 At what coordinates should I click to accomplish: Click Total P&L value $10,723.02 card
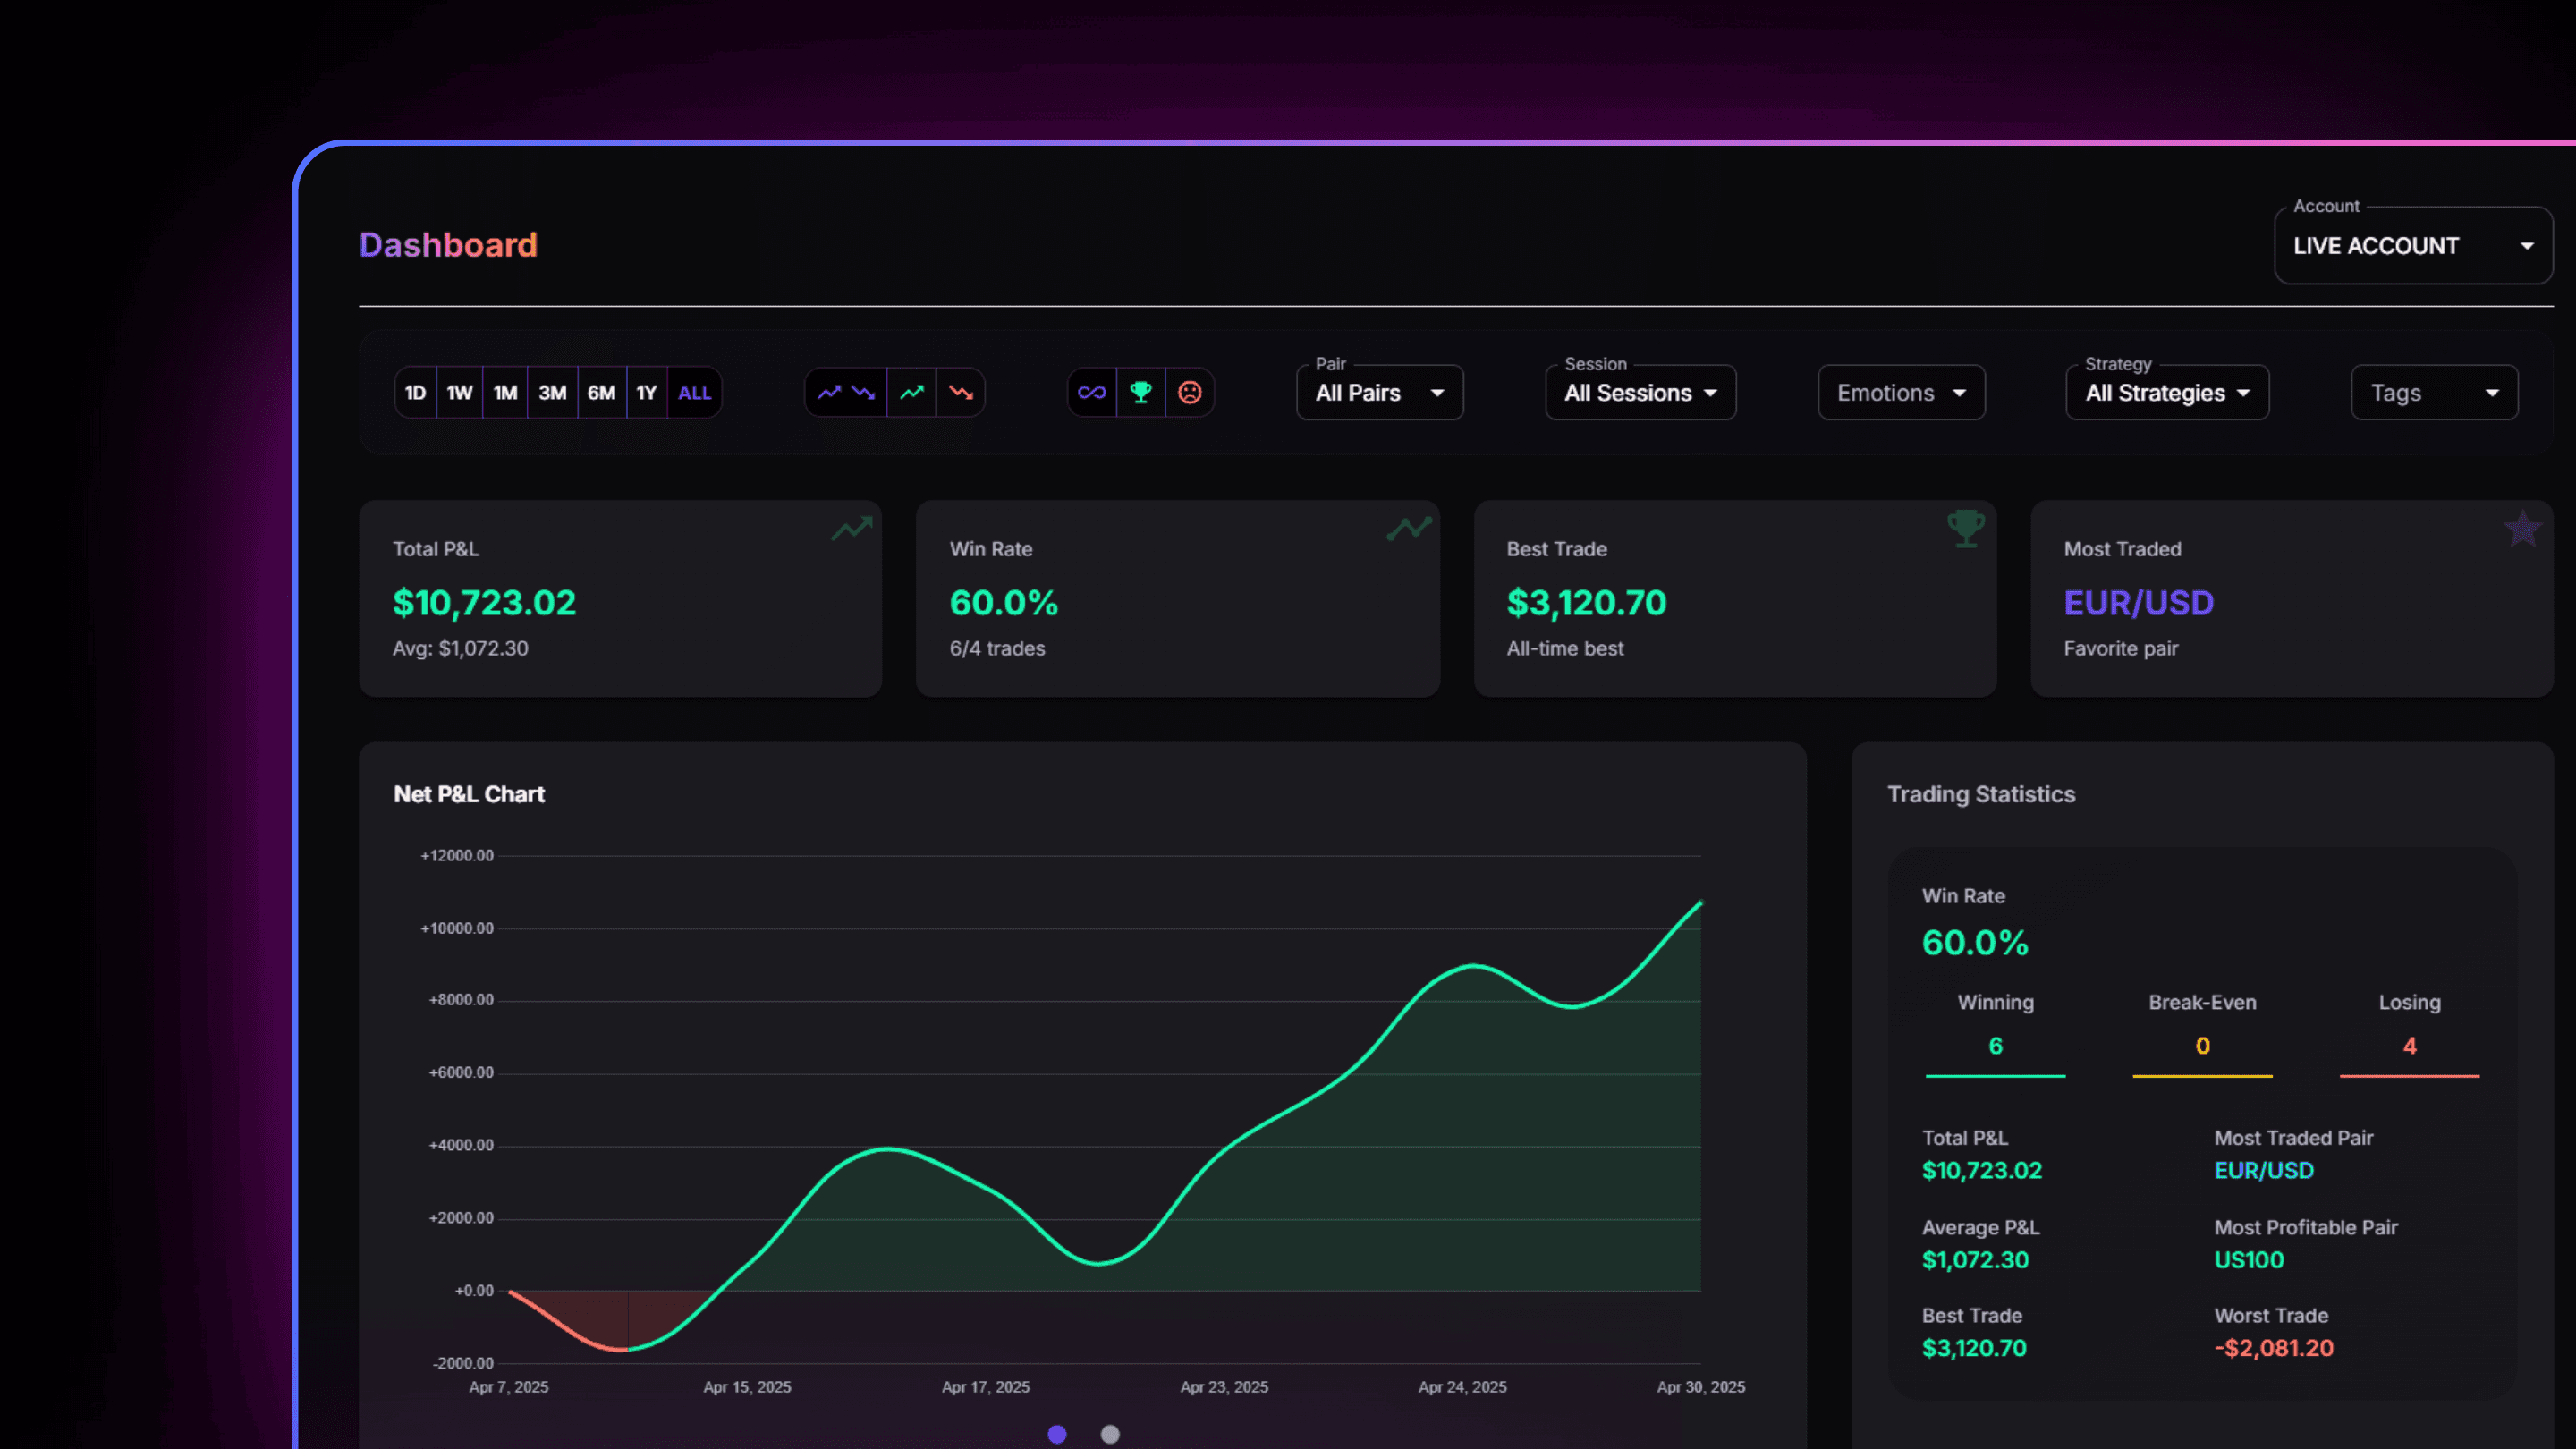pyautogui.click(x=484, y=603)
